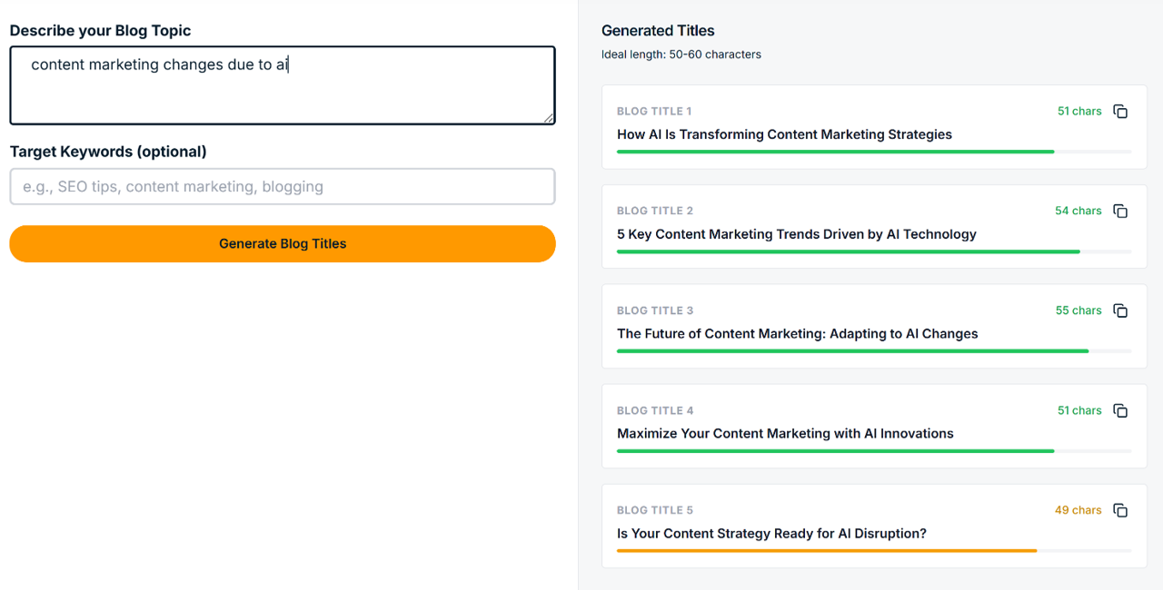This screenshot has height=590, width=1163.
Task: Grab the blog topic textarea resize handle
Action: pos(549,118)
